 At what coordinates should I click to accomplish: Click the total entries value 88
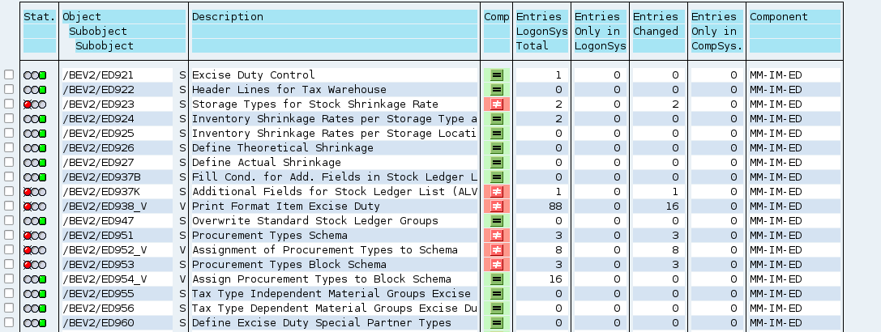(555, 206)
